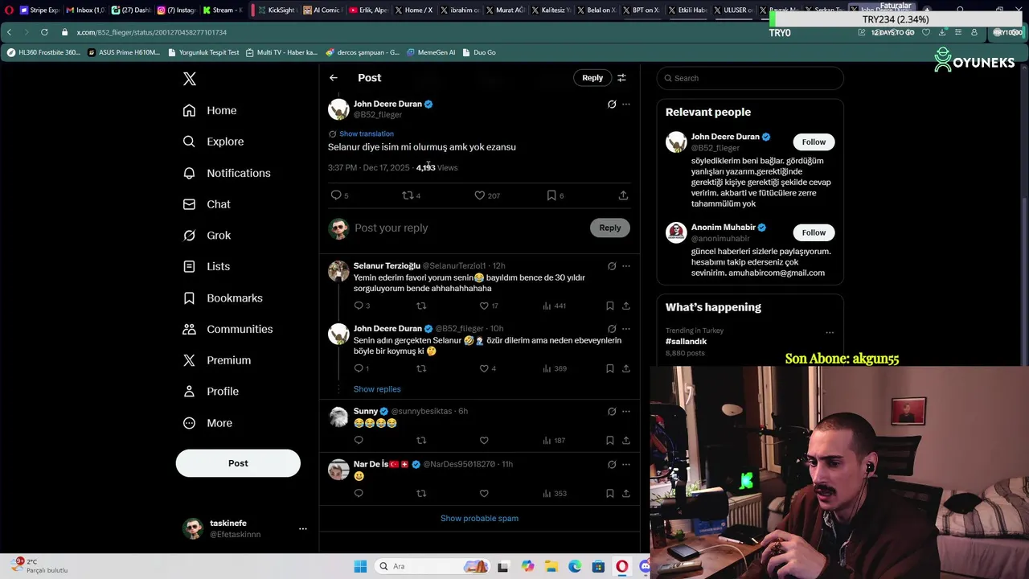Click the Reply button in post header
Image resolution: width=1029 pixels, height=579 pixels.
pyautogui.click(x=592, y=78)
